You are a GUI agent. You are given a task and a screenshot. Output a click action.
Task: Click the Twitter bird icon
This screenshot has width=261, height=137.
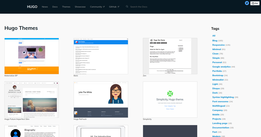(x=247, y=3)
